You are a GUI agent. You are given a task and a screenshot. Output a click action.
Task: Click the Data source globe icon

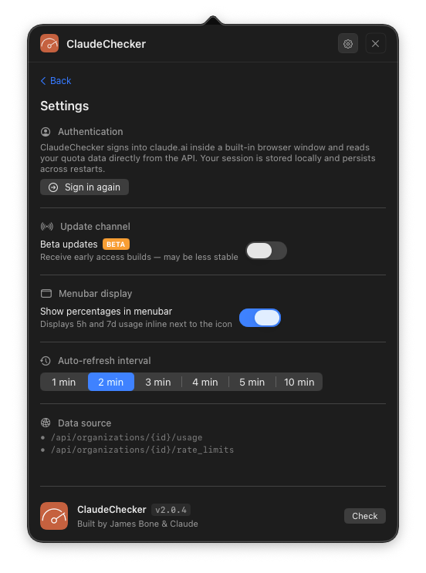point(46,423)
